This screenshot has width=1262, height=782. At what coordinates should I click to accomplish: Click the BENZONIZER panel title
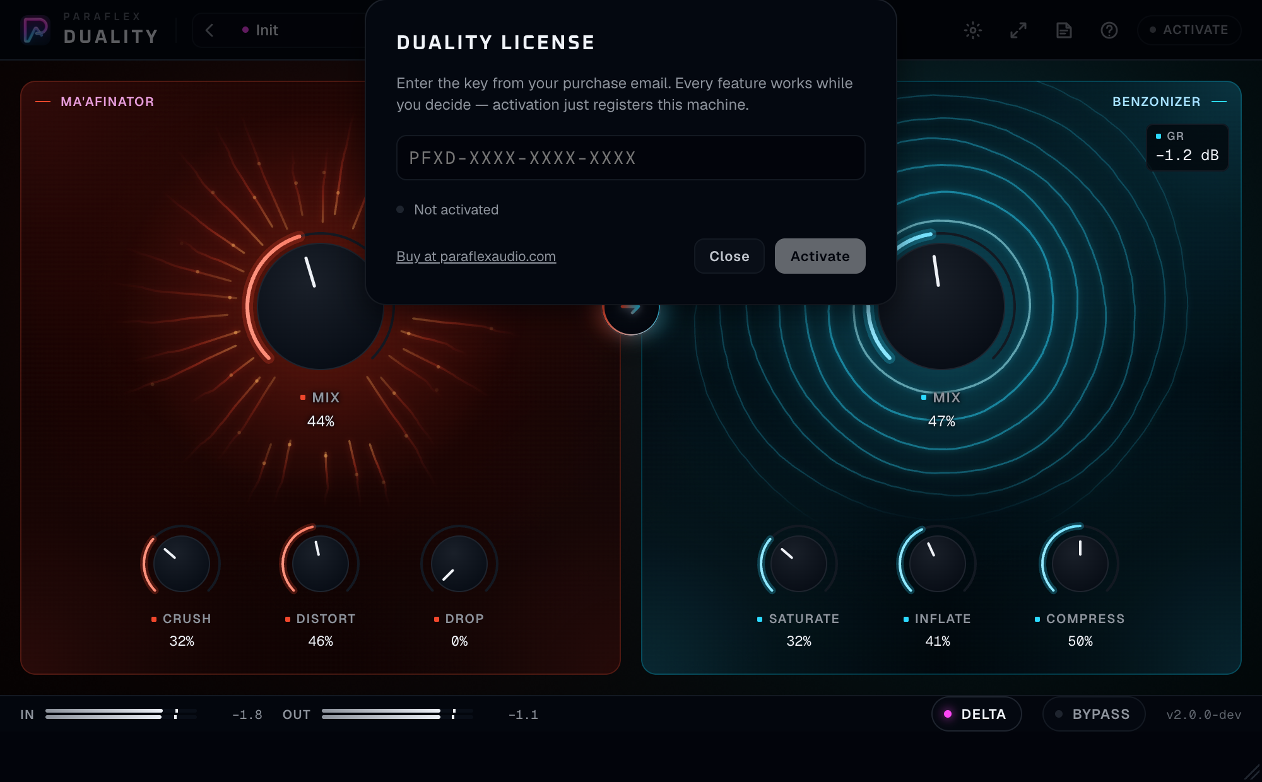(1157, 102)
